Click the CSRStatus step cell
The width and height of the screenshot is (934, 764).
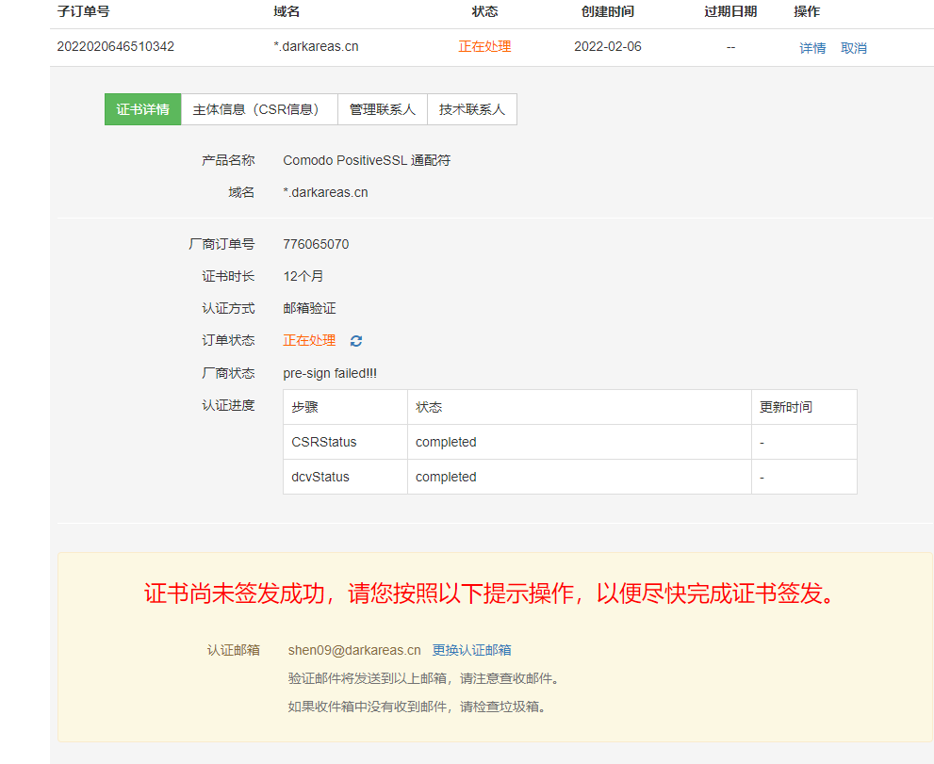click(324, 442)
